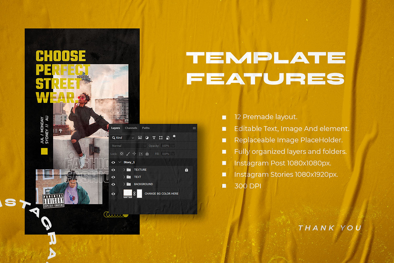The width and height of the screenshot is (394, 263).
Task: Click prevent artboard auto-nesting lock icon
Action: tap(141, 154)
